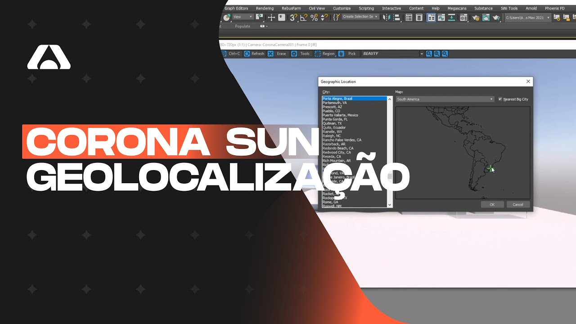
Task: Click OK in Geographic Location dialog
Action: pyautogui.click(x=492, y=204)
